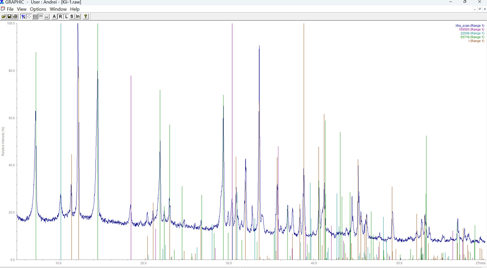Click the R toolbar button
The image size is (487, 268).
click(x=60, y=17)
